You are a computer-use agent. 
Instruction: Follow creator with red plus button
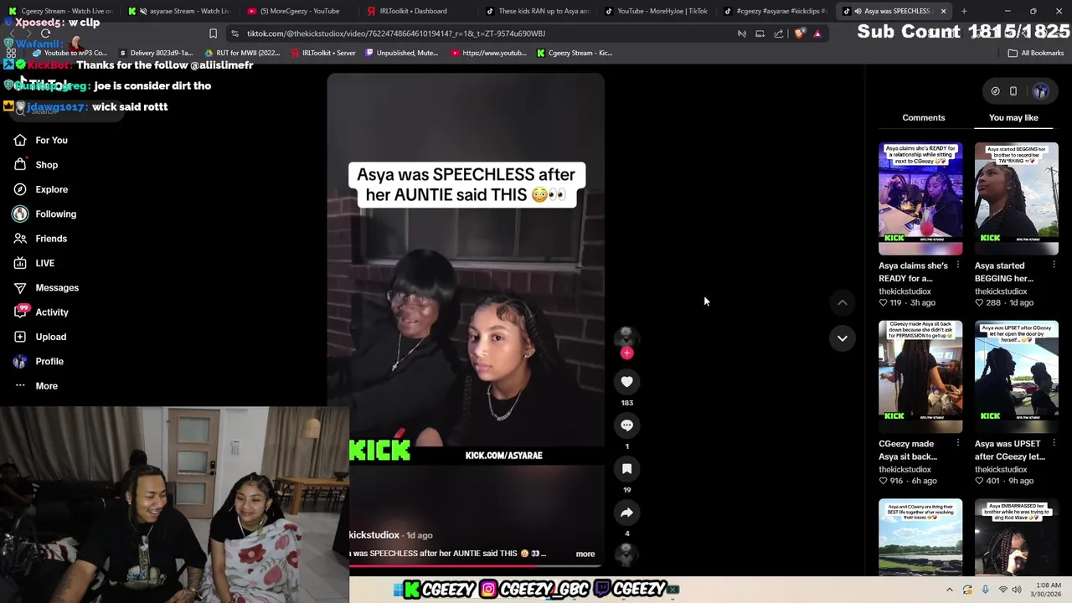tap(626, 353)
